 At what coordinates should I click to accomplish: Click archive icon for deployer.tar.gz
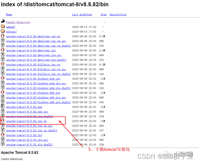tap(3, 35)
